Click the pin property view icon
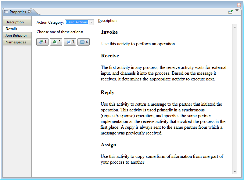Viewport: 244px width, 180px height. [x=231, y=12]
